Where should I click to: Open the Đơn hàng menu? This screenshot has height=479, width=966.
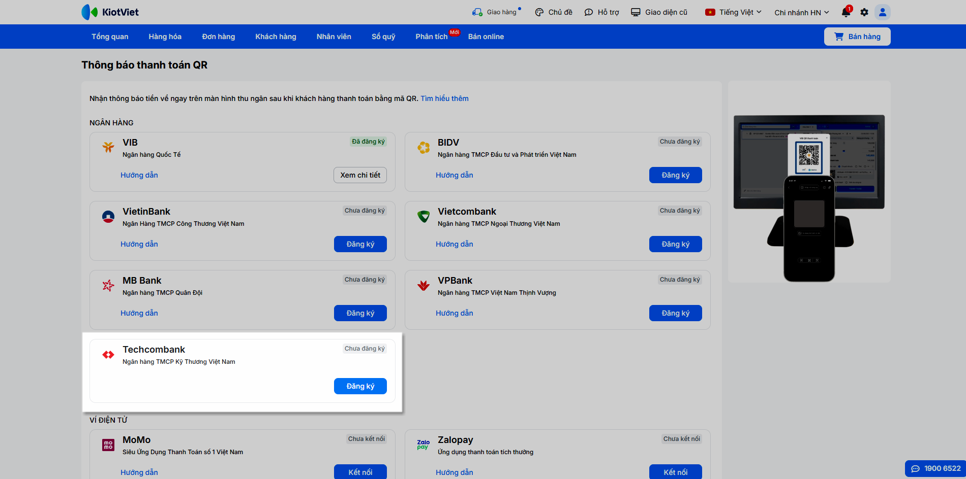click(x=219, y=37)
